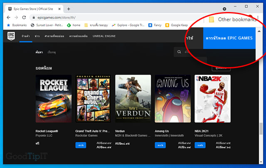Open the Explore - Google Trends bookmark

(128, 25)
